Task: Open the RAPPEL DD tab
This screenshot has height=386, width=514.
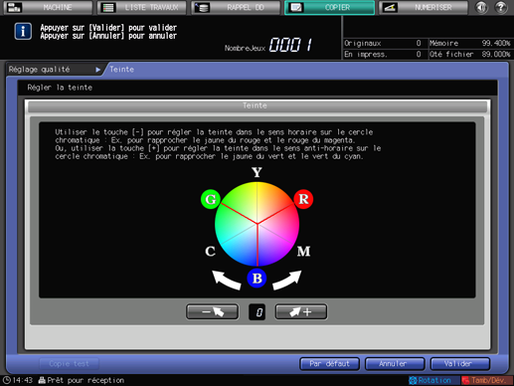Action: [236, 7]
